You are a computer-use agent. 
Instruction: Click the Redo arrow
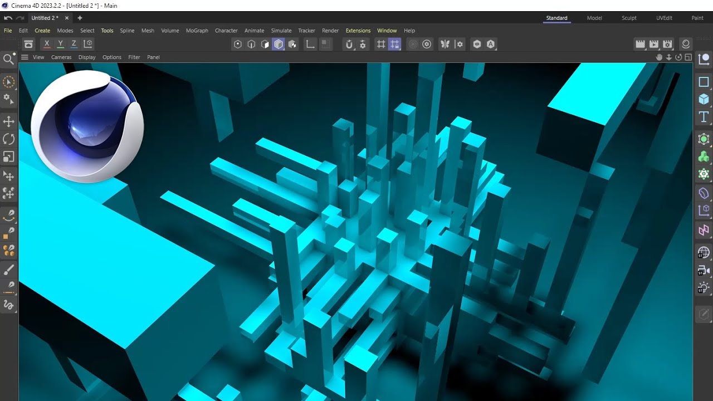[x=20, y=18]
